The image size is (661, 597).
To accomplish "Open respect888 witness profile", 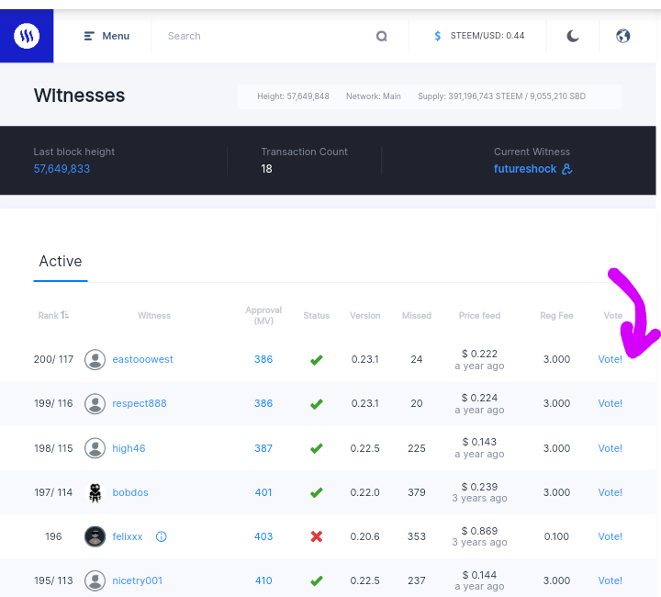I will [x=140, y=403].
